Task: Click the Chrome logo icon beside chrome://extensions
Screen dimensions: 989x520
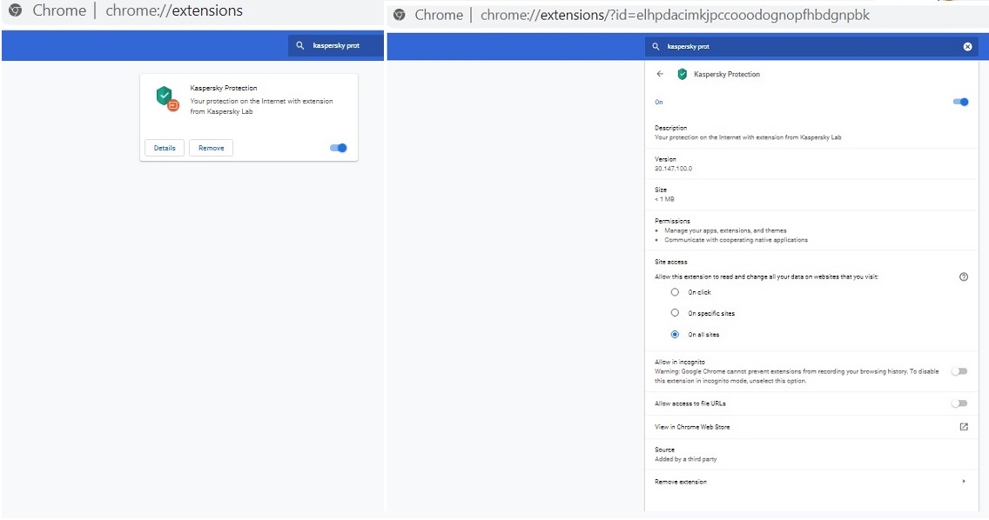Action: click(15, 10)
